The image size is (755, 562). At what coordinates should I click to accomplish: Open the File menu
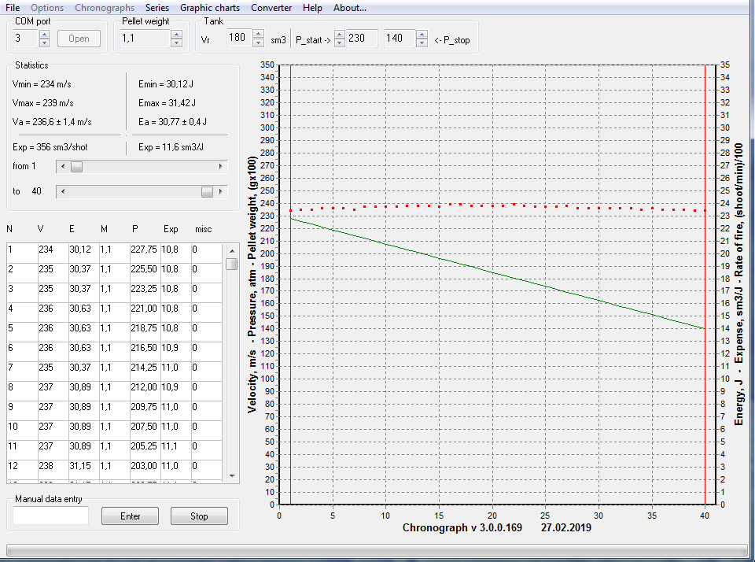pyautogui.click(x=13, y=8)
